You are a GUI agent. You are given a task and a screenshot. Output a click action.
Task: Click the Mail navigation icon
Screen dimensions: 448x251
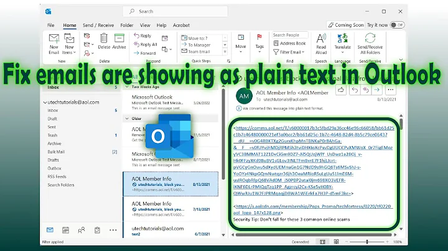(50, 230)
